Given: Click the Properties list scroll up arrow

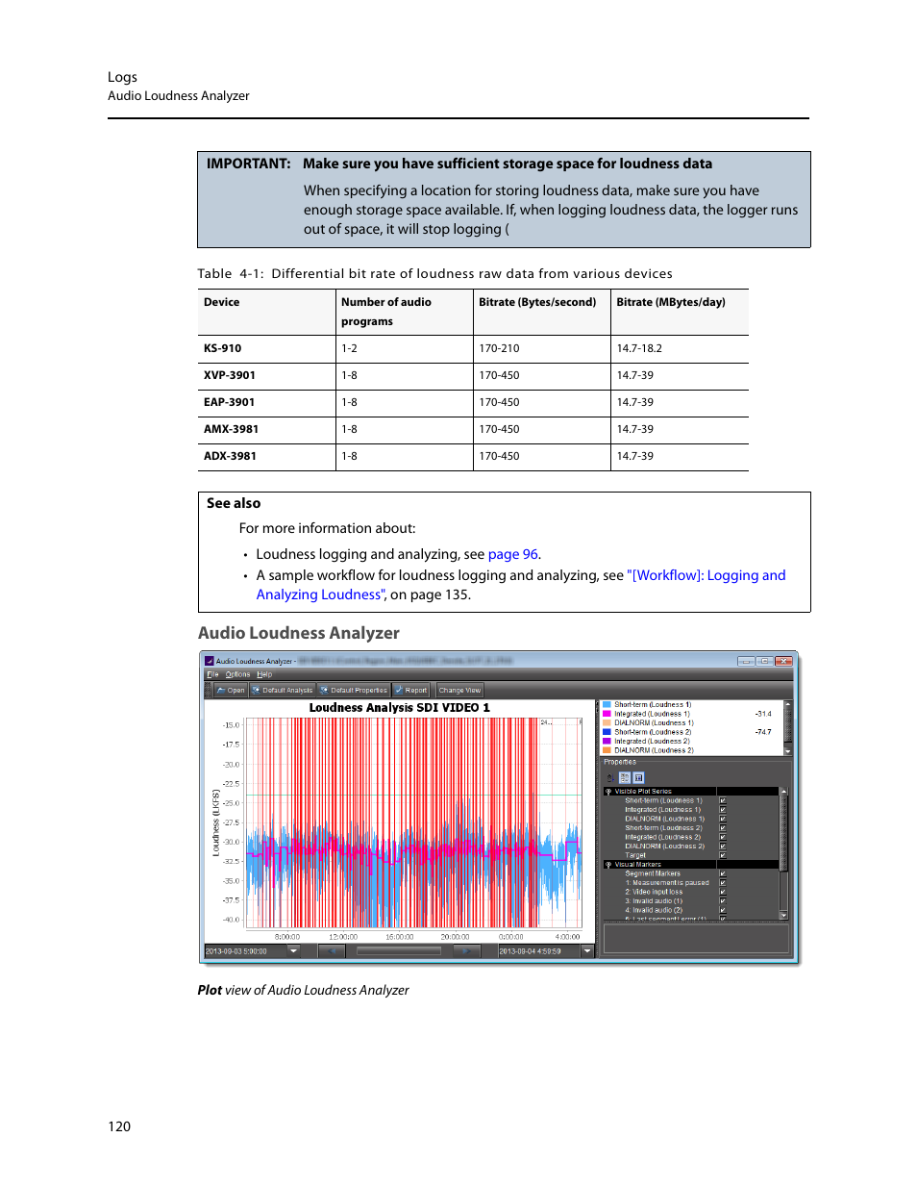Looking at the screenshot, I should click(783, 792).
